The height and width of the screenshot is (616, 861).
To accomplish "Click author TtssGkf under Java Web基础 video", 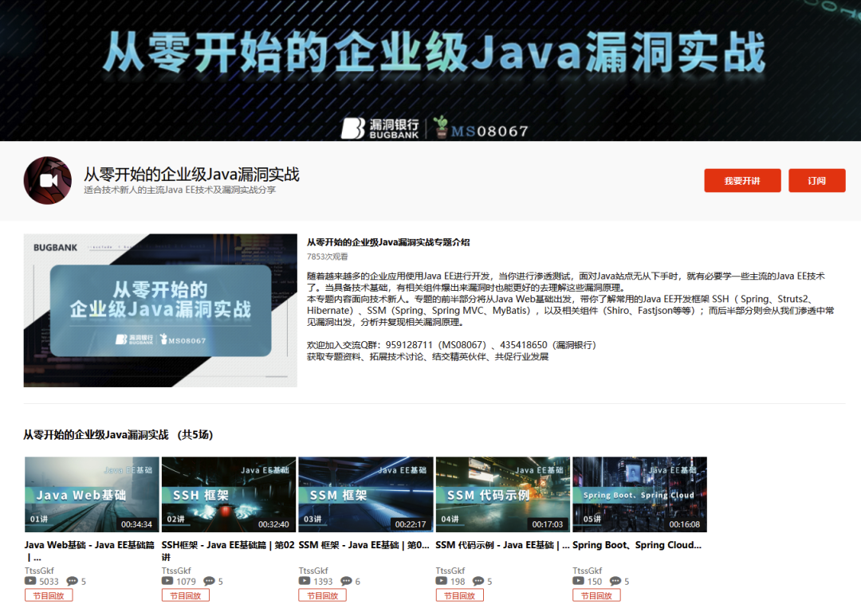I will click(40, 571).
